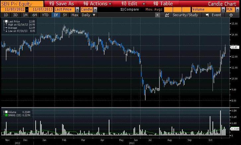Click the first Mov. Avgs input box
The width and height of the screenshot is (241, 145).
pos(168,10)
